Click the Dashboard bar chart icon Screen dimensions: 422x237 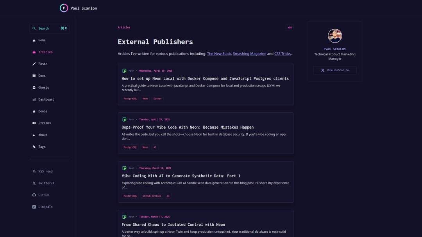pos(34,99)
